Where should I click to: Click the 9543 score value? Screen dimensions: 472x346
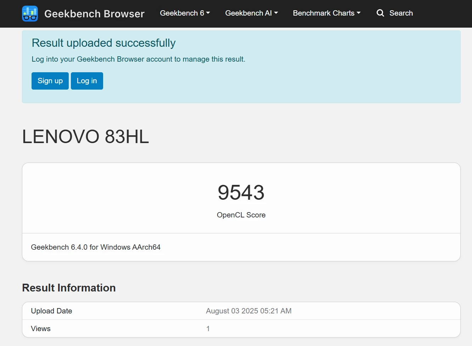[x=241, y=192]
